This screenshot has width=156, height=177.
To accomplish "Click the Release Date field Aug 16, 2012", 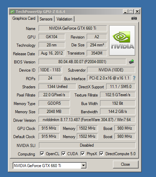I will click(x=52, y=53).
